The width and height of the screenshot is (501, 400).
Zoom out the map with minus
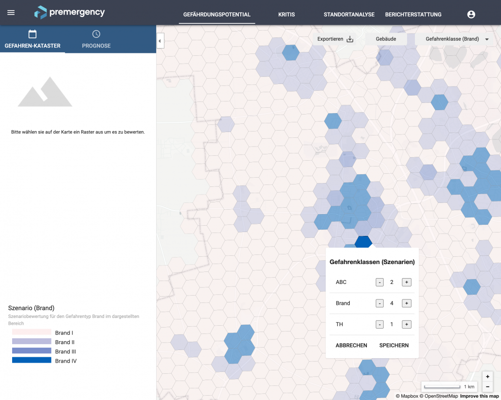pyautogui.click(x=487, y=386)
